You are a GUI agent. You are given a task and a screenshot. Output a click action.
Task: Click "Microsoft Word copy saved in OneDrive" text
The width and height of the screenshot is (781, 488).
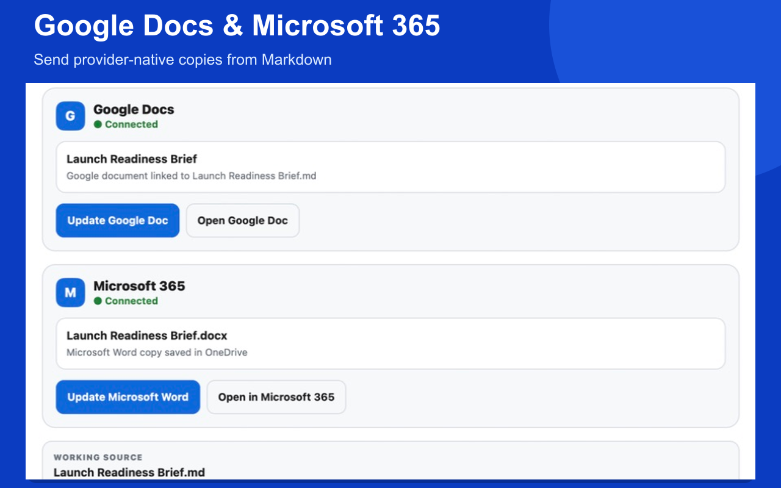(157, 352)
